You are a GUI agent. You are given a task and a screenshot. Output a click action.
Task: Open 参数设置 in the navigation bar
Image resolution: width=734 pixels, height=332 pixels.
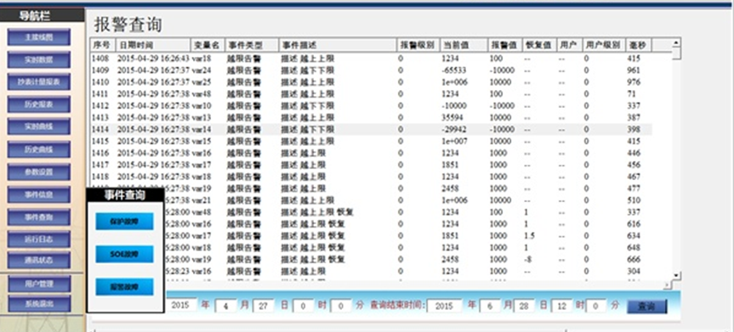tap(39, 172)
